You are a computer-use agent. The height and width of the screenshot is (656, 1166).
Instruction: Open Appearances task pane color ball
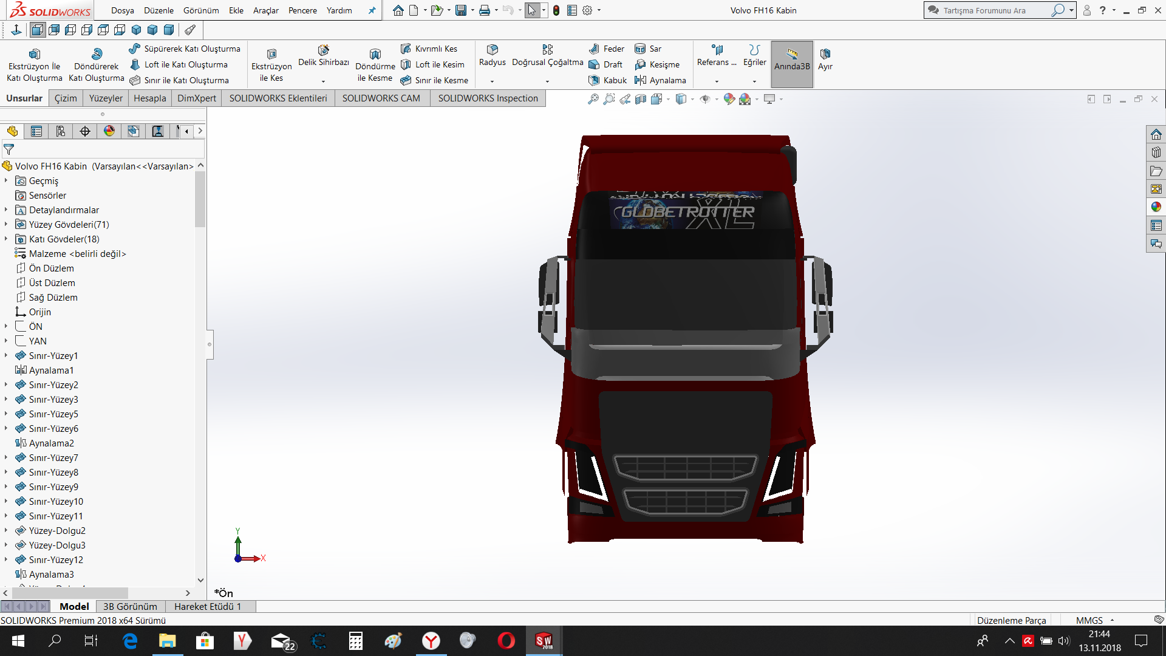pyautogui.click(x=1156, y=207)
